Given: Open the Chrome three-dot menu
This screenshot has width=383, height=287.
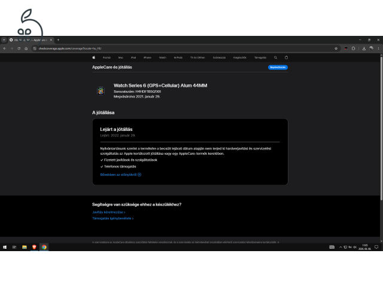Looking at the screenshot, I should coord(378,48).
